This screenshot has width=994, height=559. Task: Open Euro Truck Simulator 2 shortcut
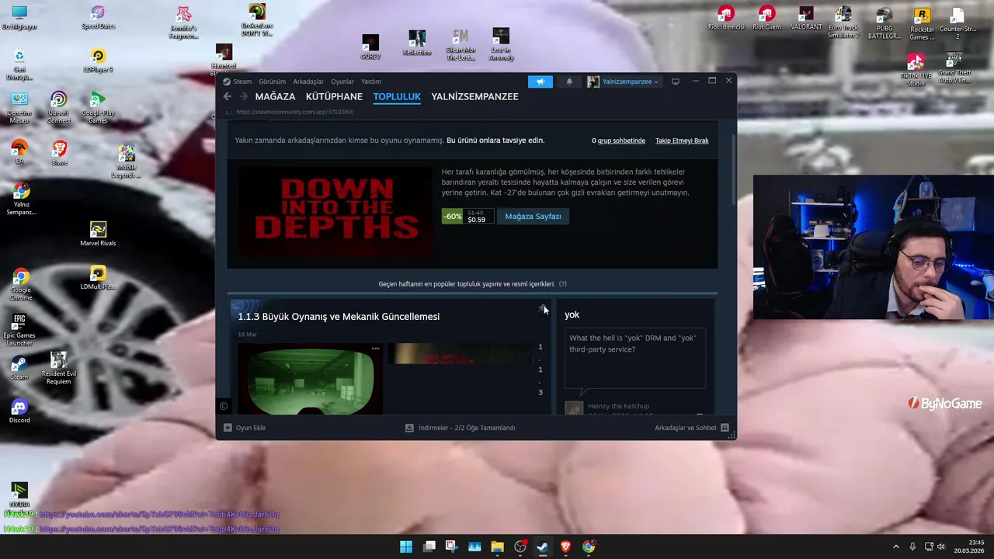click(x=843, y=23)
